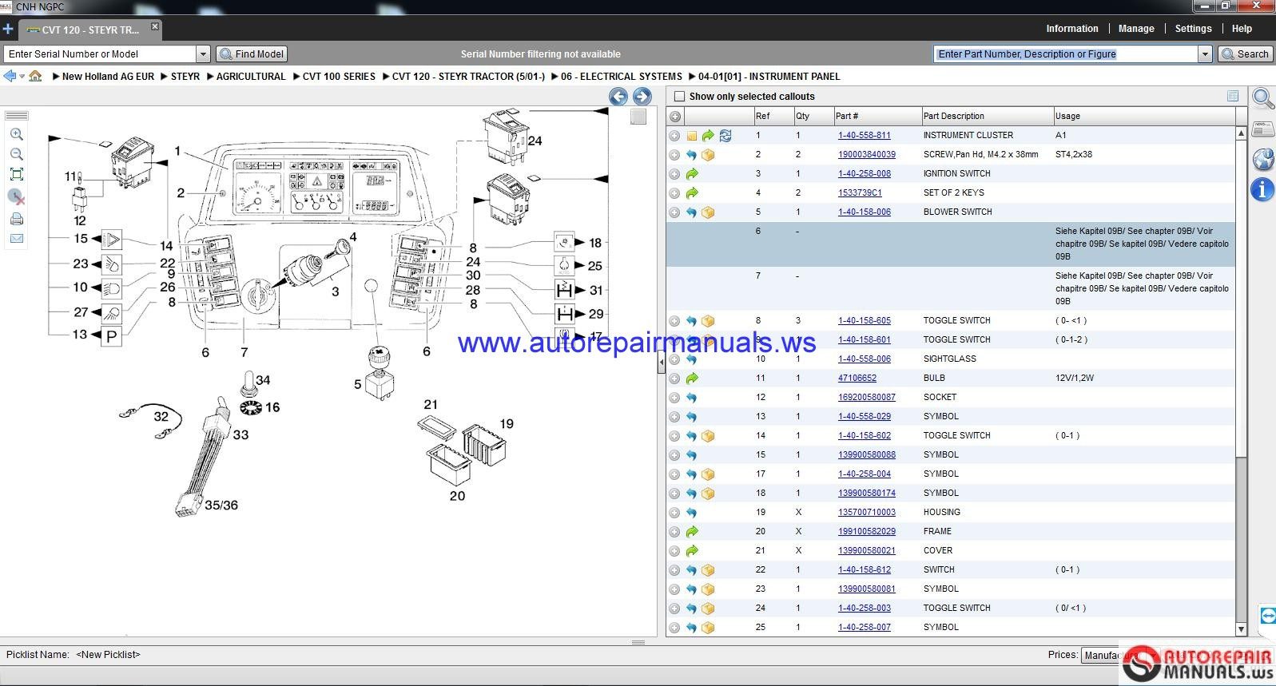
Task: Open part link 1533739C1
Action: coord(860,193)
